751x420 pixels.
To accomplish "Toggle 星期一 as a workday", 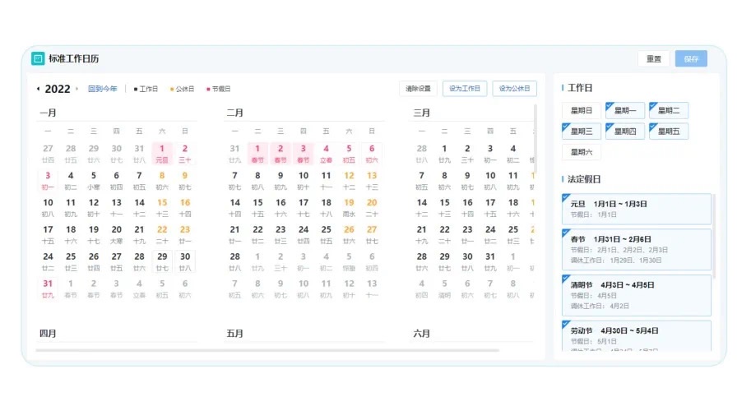I will (625, 110).
